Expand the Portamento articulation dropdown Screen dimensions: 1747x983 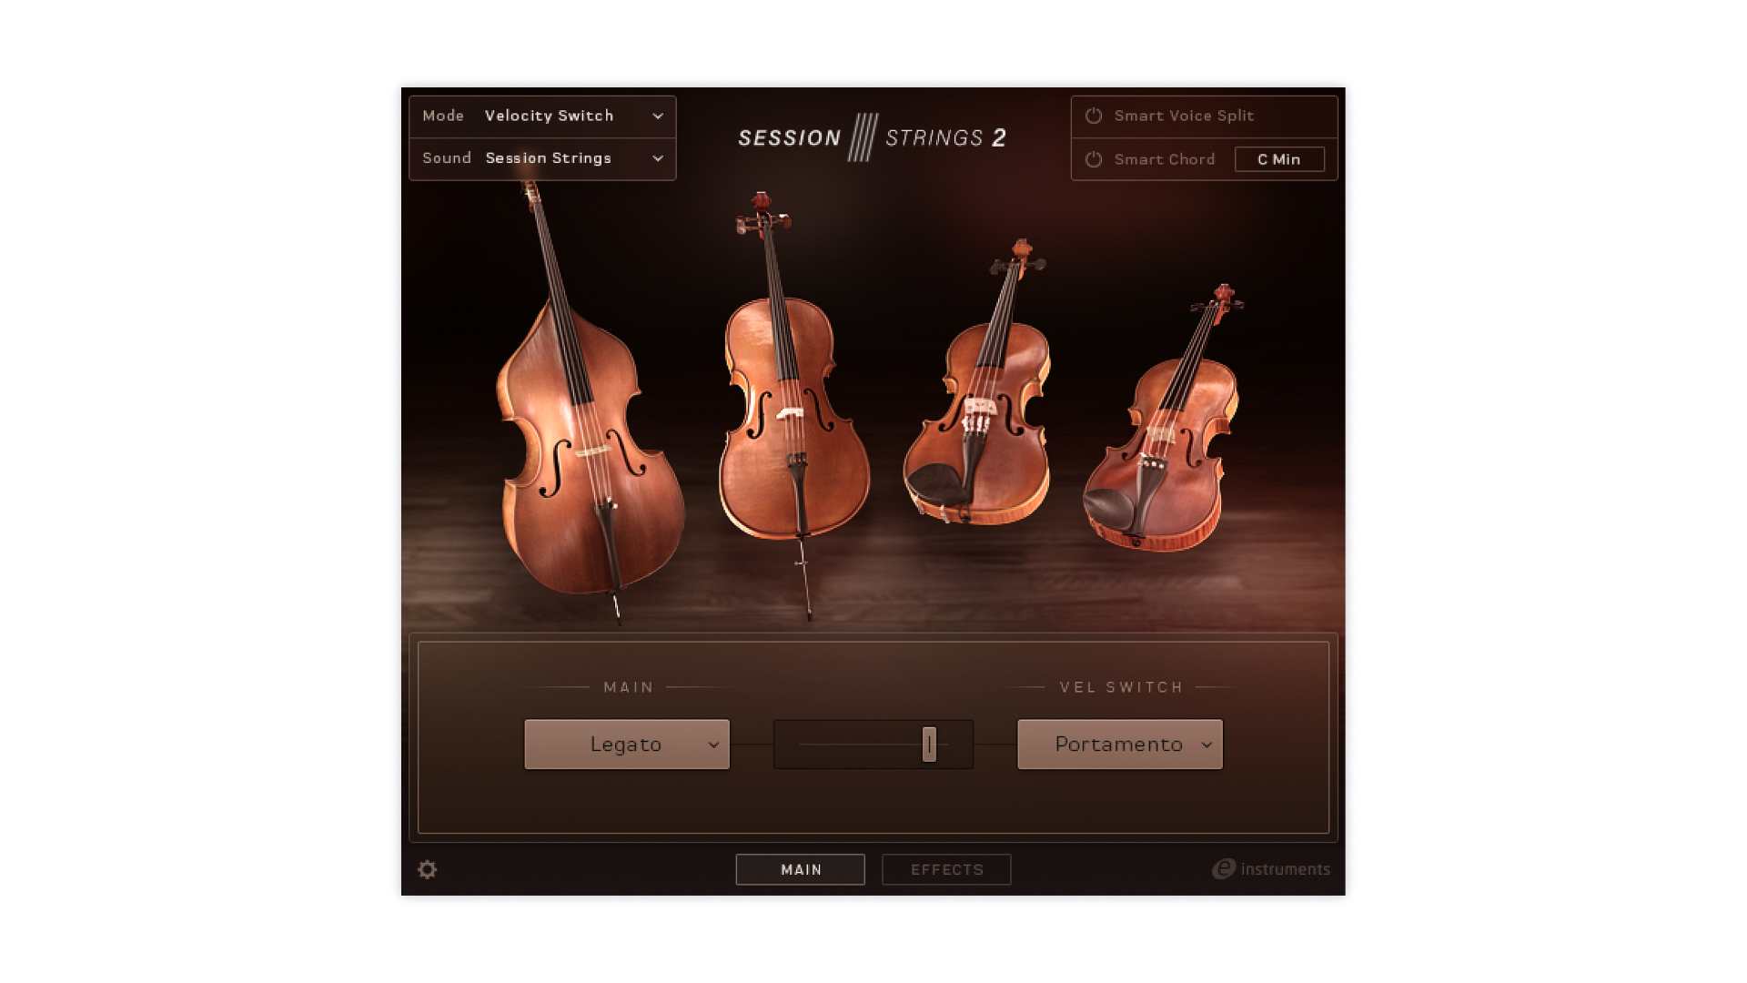[x=1120, y=745]
